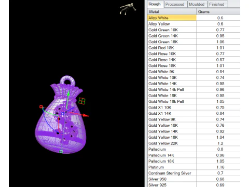Click the green square handle below the pendant
This screenshot has width=249, height=187.
(61, 152)
